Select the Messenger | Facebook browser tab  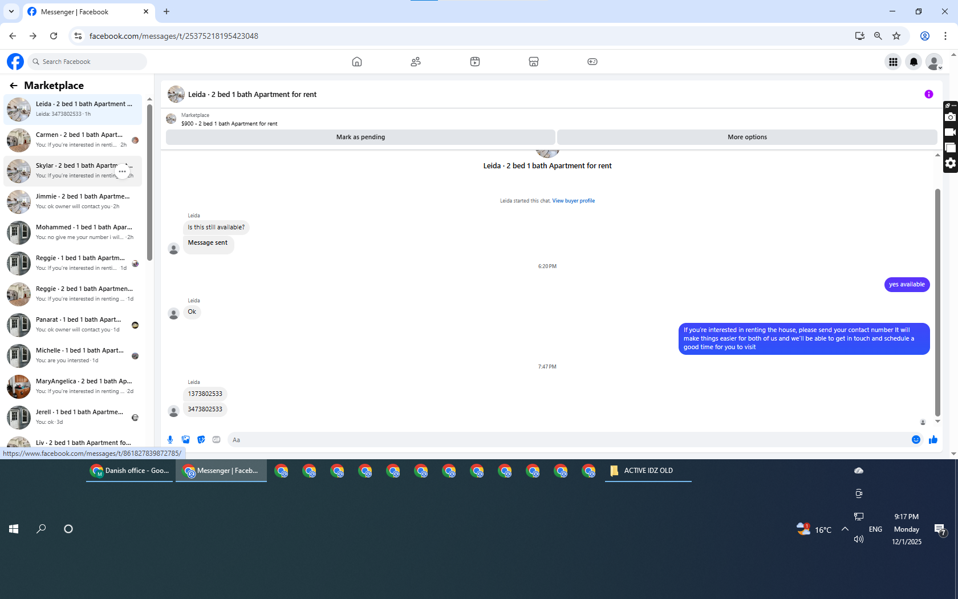point(88,12)
